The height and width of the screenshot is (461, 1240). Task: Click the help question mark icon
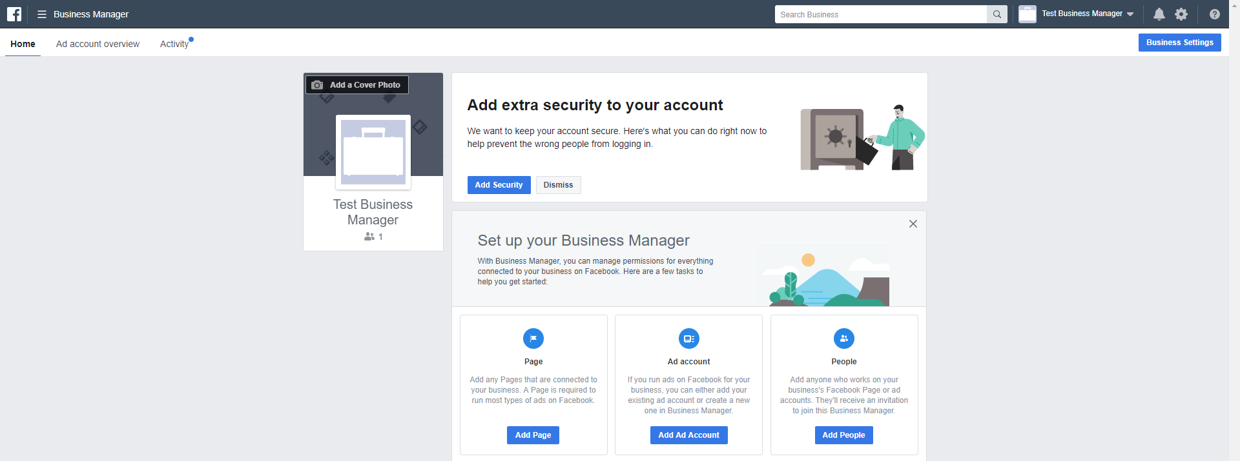[1215, 14]
